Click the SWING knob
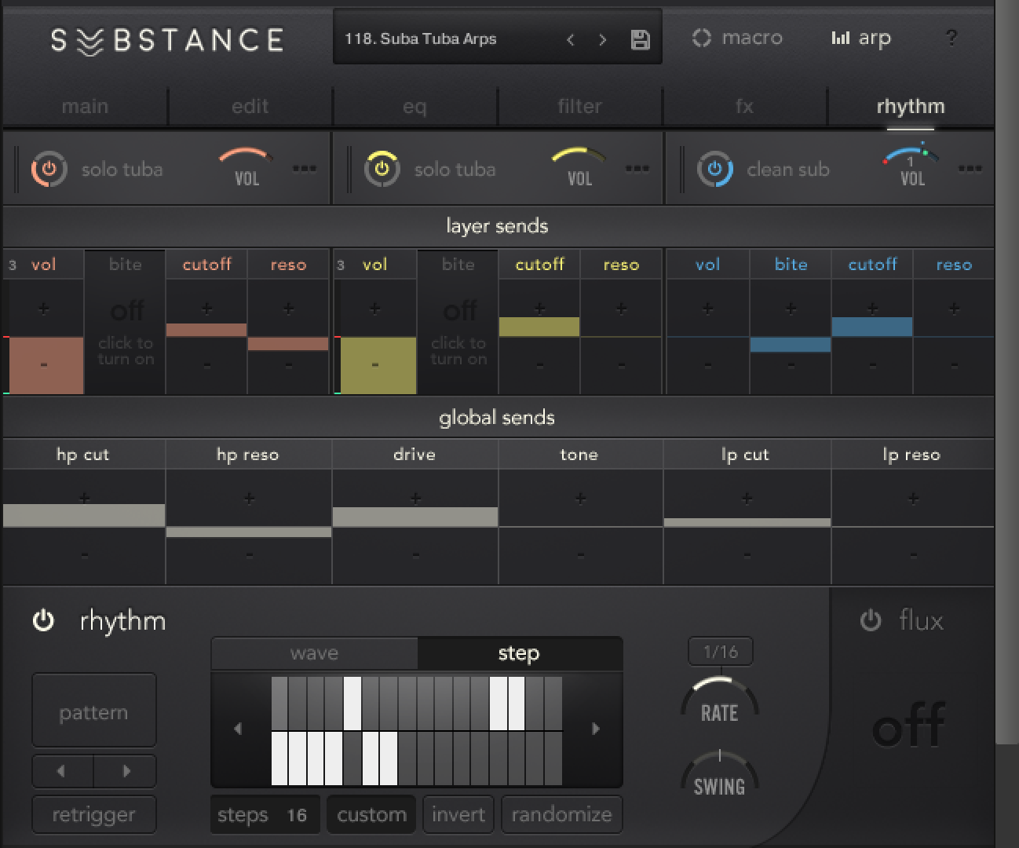Screen dimensions: 1019x848 click(719, 773)
